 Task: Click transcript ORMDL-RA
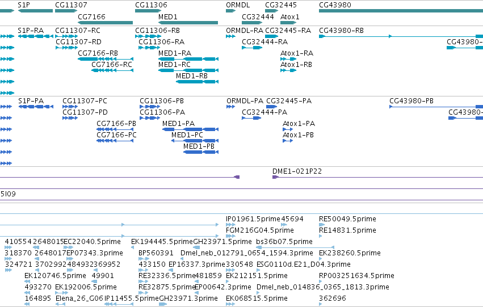[x=245, y=31]
